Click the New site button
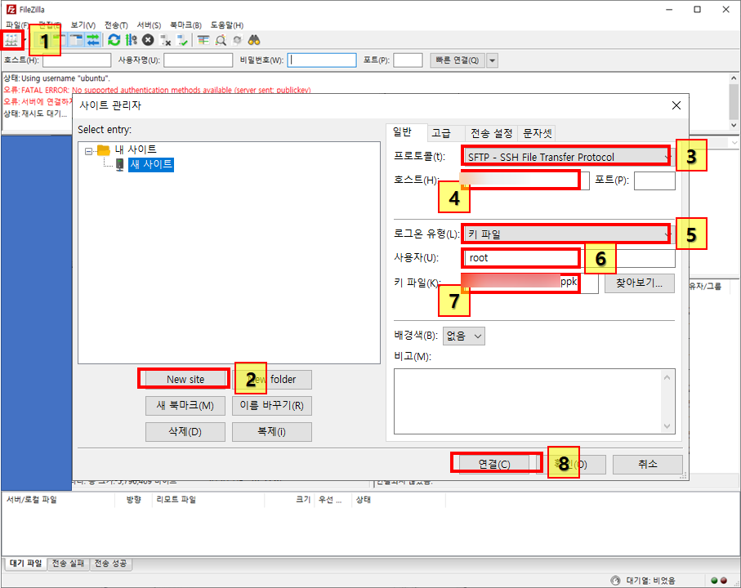The height and width of the screenshot is (588, 741). [185, 379]
